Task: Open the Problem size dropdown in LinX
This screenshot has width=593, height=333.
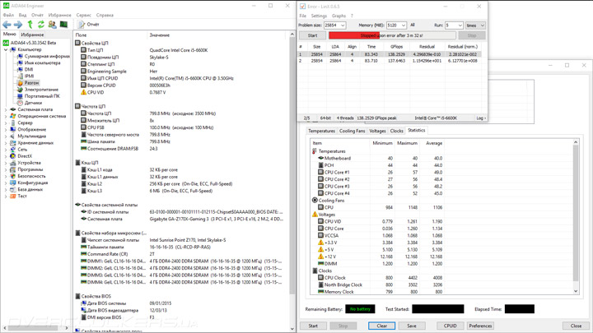Action: (x=343, y=25)
